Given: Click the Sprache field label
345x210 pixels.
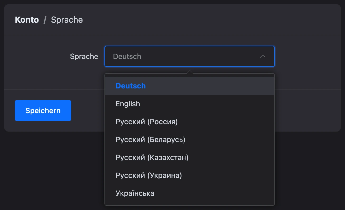Looking at the screenshot, I should [x=84, y=56].
